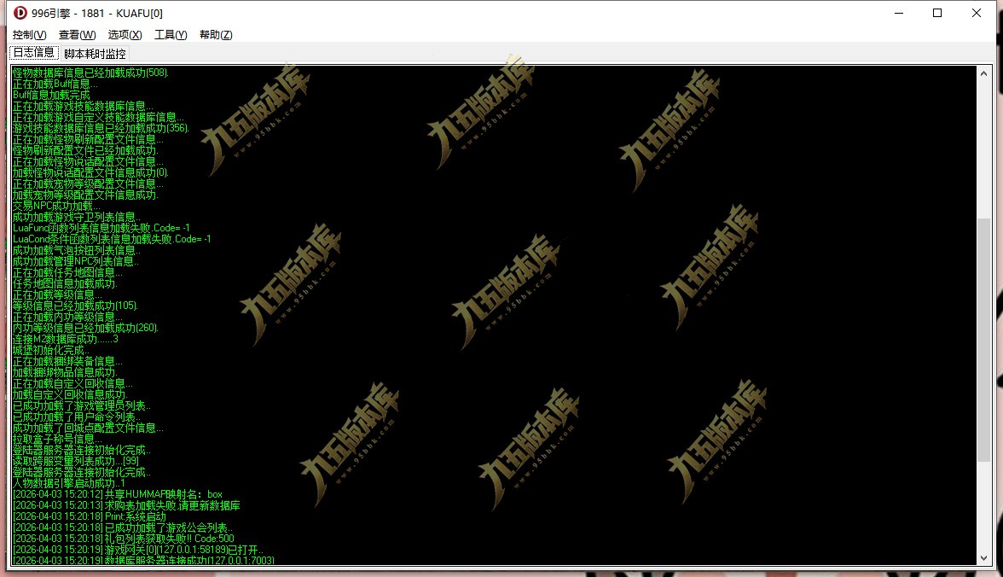Select log line 成功加载气泡按钮列表信息
This screenshot has width=1003, height=577.
pyautogui.click(x=76, y=250)
